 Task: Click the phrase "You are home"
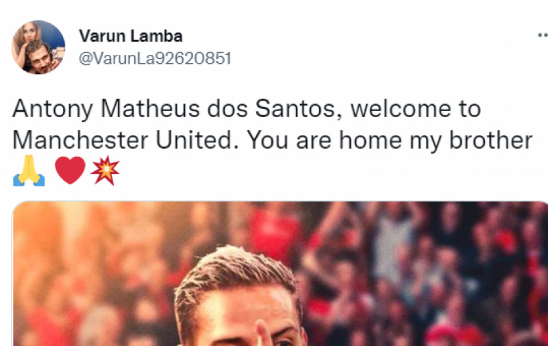click(x=324, y=140)
